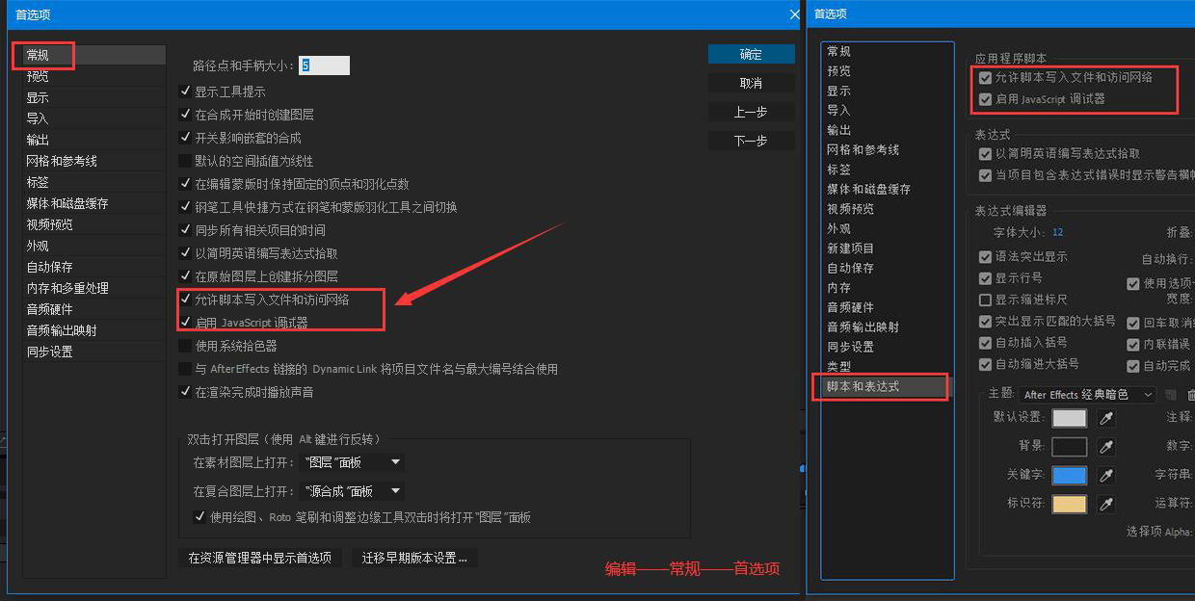Screen dimensions: 1195x601
Task: Click the 取消 button
Action: [751, 83]
